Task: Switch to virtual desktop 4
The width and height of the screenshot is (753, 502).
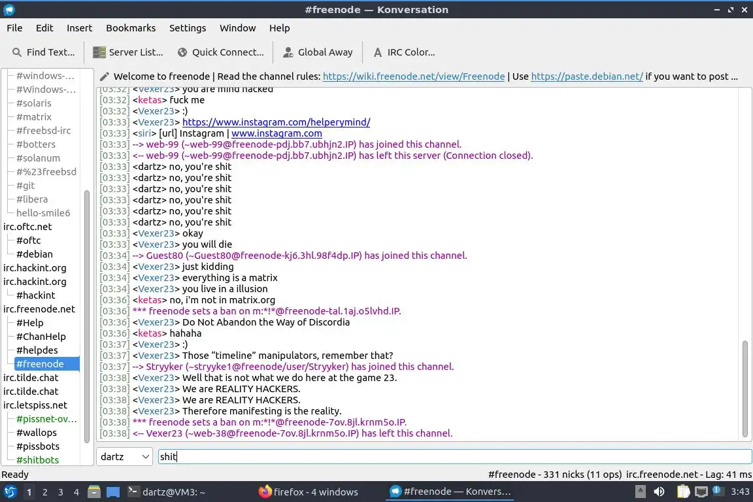Action: pos(76,492)
